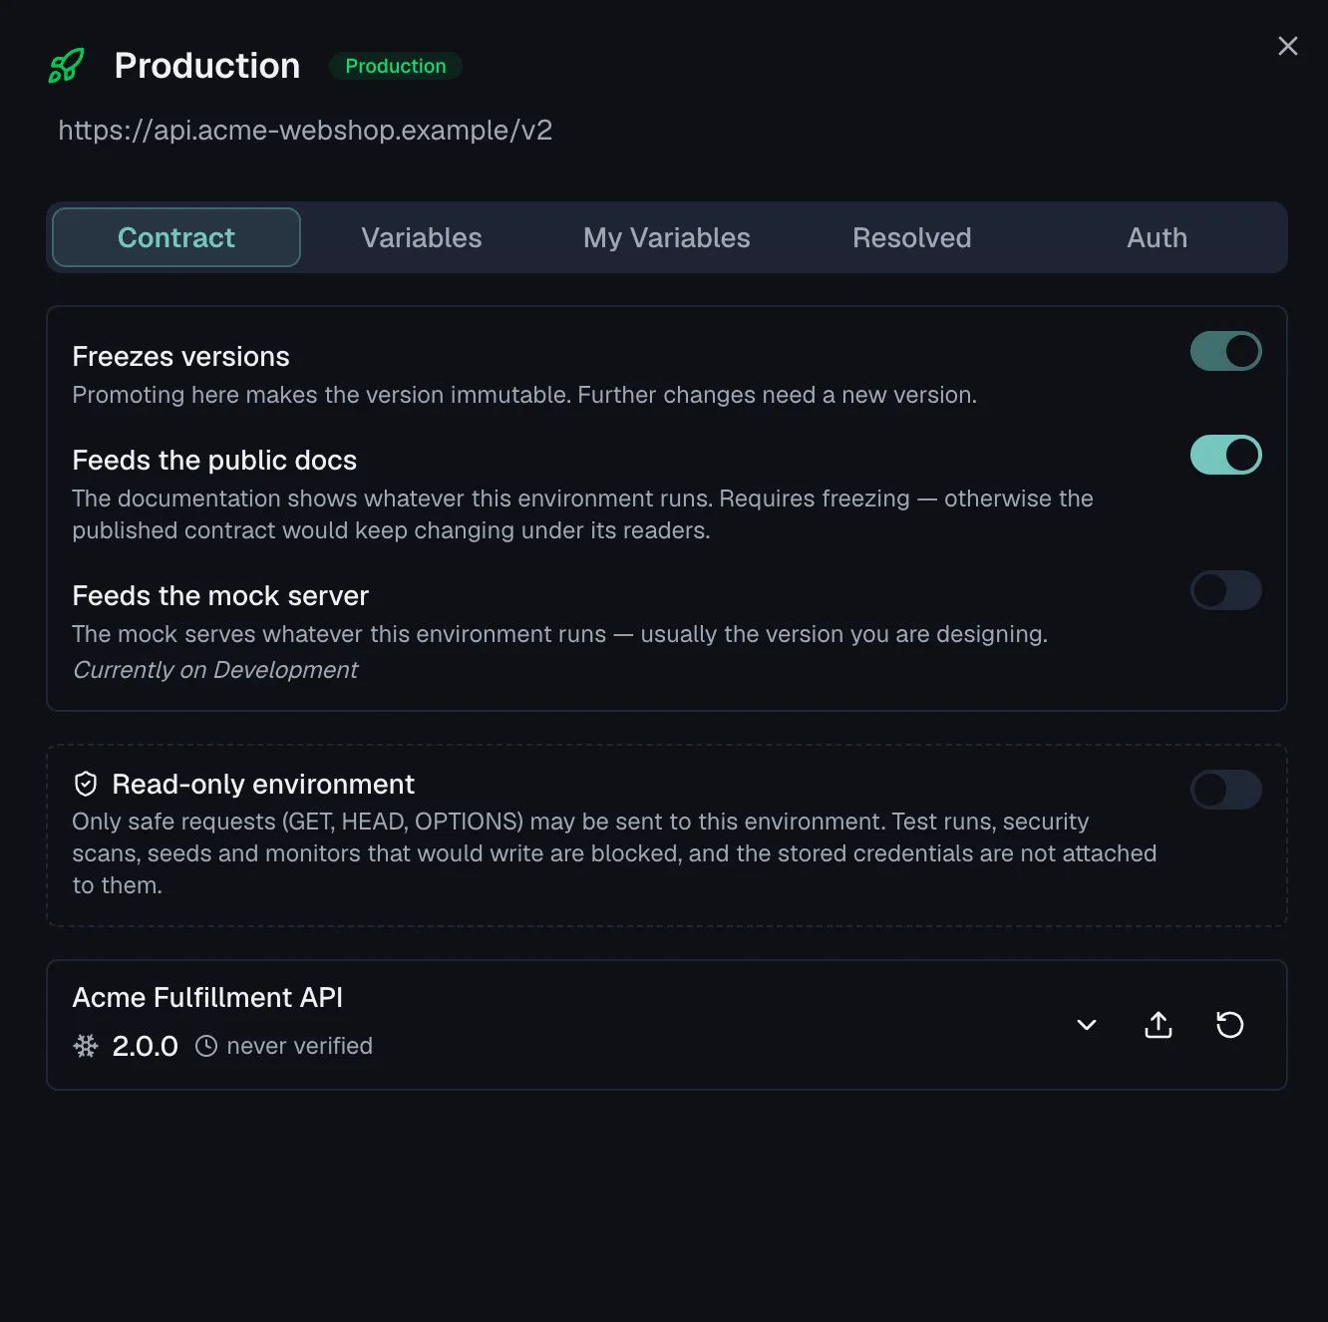This screenshot has width=1328, height=1322.
Task: Click the 2.0.0 version number
Action: tap(146, 1046)
